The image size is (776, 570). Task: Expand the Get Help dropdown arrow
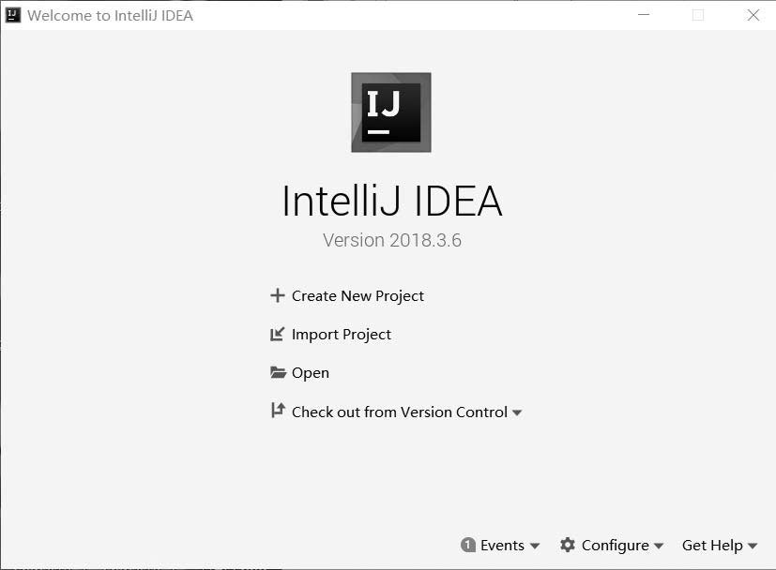[x=753, y=546]
